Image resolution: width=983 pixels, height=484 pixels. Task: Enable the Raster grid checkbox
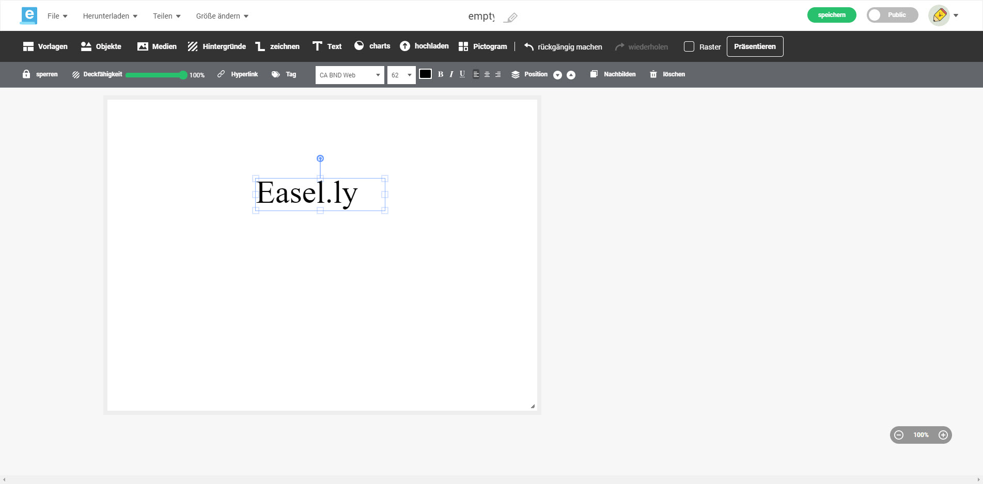tap(689, 46)
